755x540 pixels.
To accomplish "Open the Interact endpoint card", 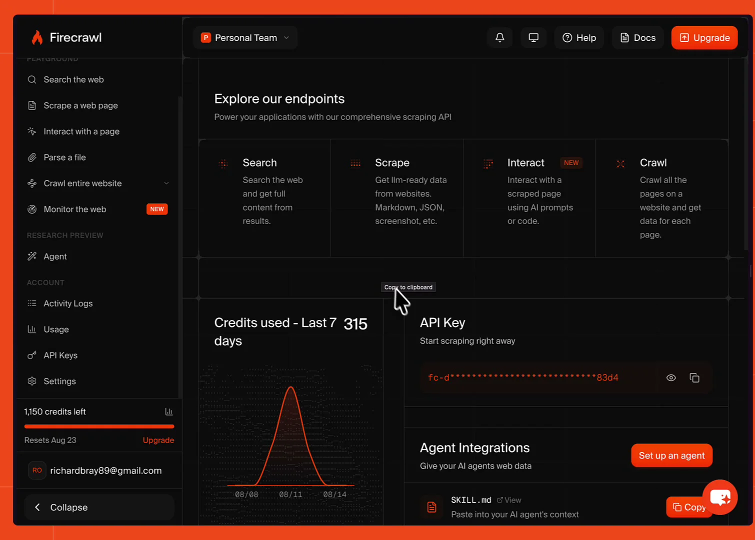I will click(x=529, y=198).
